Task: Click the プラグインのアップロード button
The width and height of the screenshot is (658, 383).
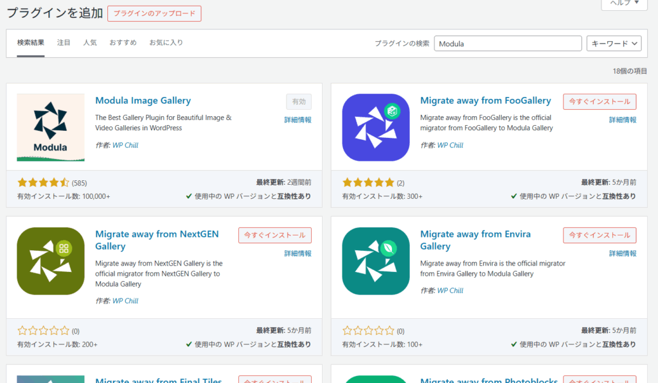Action: point(154,13)
